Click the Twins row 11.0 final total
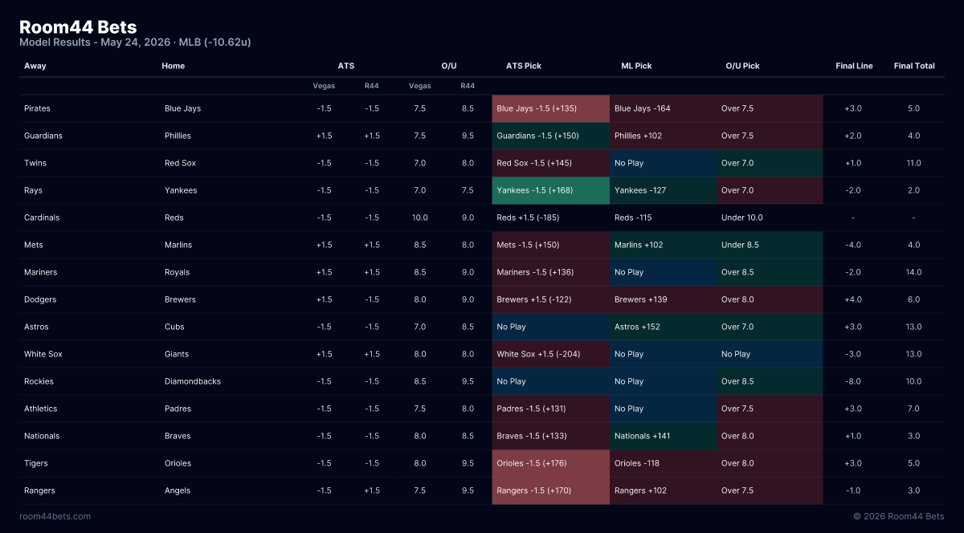The width and height of the screenshot is (964, 533). (913, 163)
